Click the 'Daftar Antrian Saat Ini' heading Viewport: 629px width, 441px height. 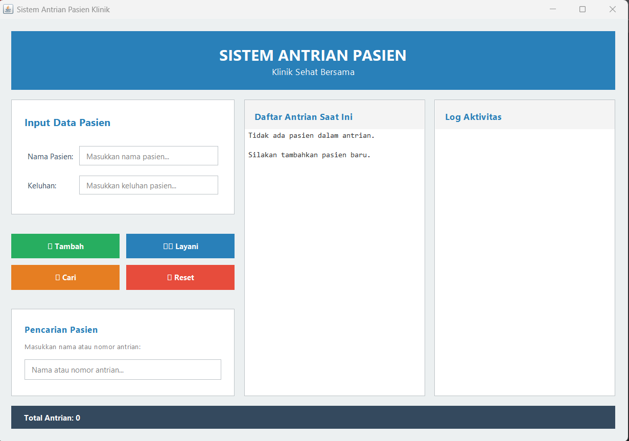304,117
